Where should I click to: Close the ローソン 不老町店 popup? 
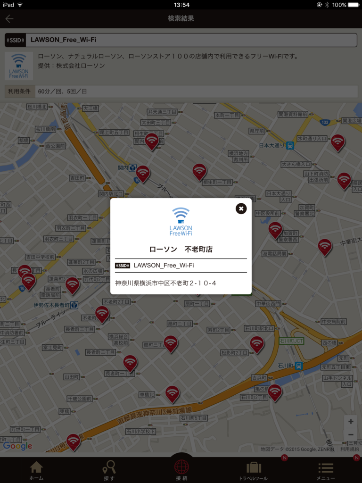point(241,208)
